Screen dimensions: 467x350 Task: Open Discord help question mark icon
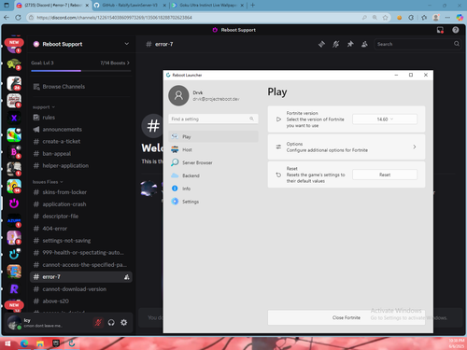point(456,30)
